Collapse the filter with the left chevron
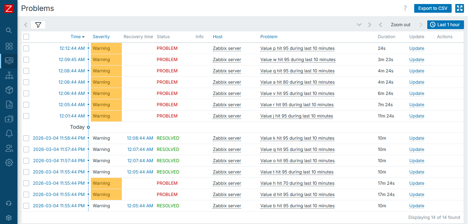The width and height of the screenshot is (468, 224). coord(25,24)
